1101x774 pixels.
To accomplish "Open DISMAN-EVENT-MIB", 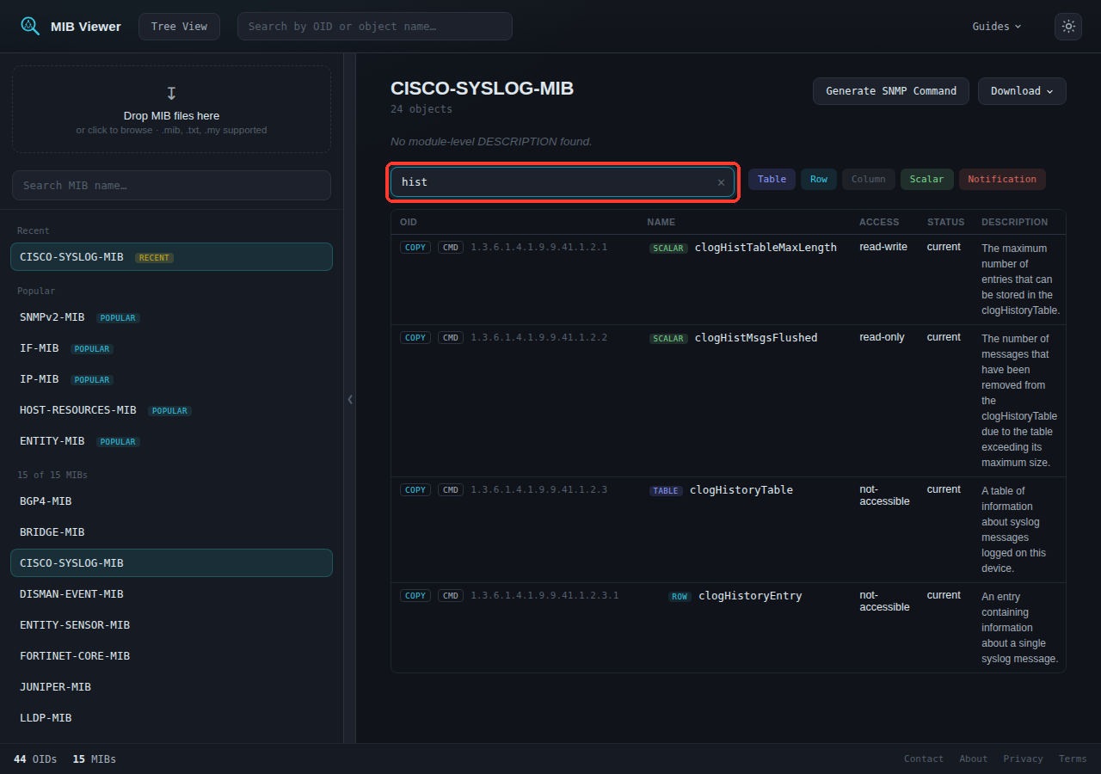I will click(171, 594).
